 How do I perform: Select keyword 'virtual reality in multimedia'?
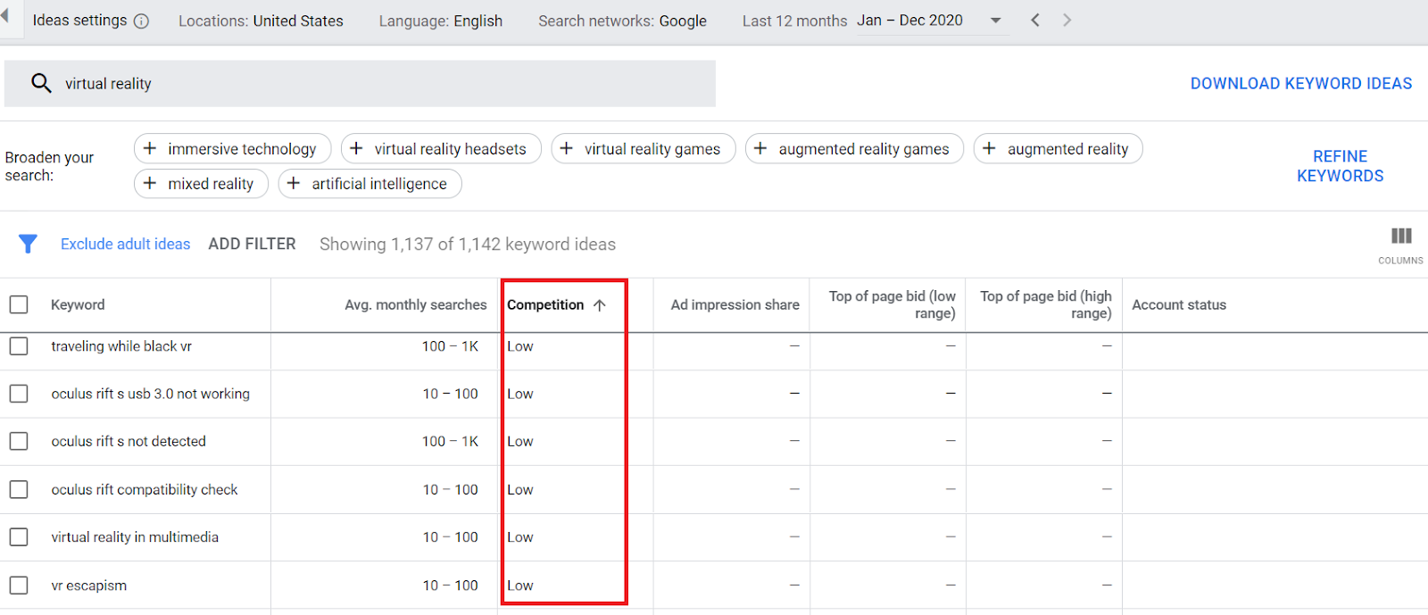(135, 536)
